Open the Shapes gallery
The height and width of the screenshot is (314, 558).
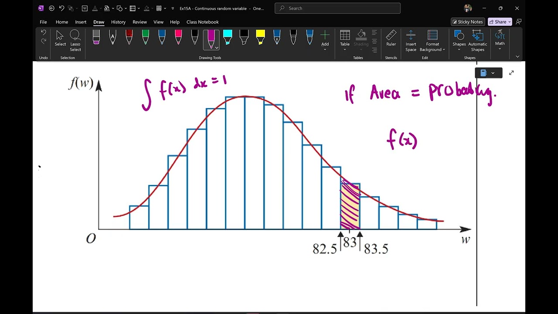click(459, 41)
